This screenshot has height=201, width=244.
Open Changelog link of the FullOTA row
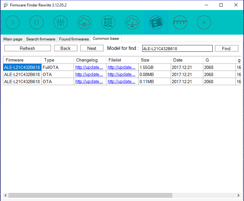89,67
